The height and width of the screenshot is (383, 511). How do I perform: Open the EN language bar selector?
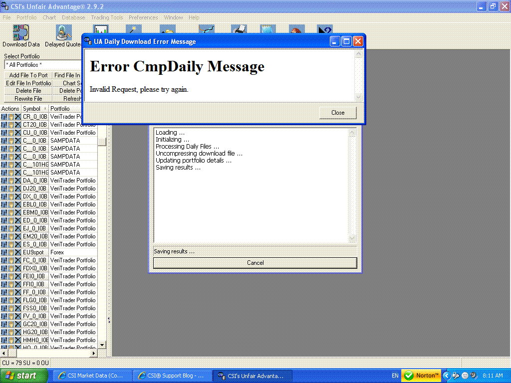coord(395,376)
